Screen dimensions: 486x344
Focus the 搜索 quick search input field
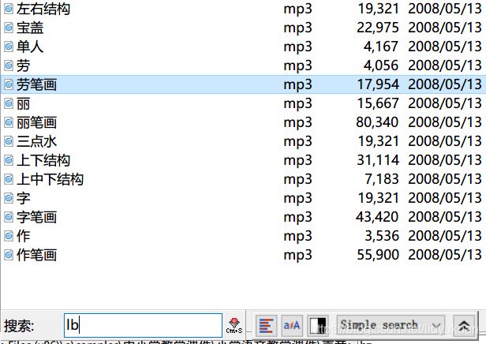[143, 325]
